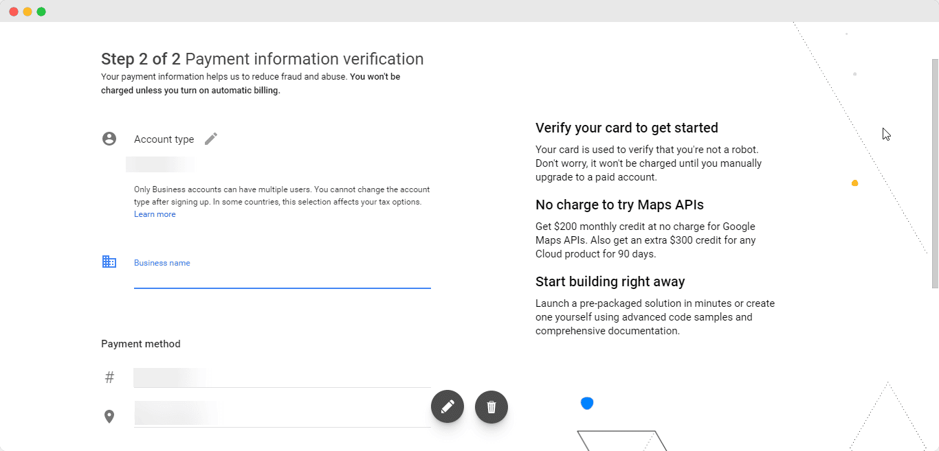Open the circular pencil edit button
This screenshot has height=451, width=939.
[448, 406]
